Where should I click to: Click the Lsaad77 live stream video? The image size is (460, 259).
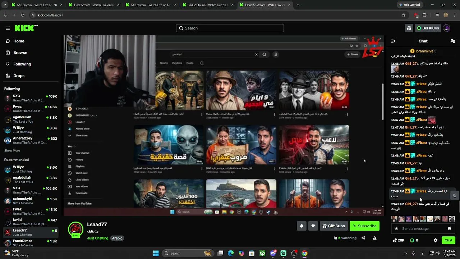point(224,125)
